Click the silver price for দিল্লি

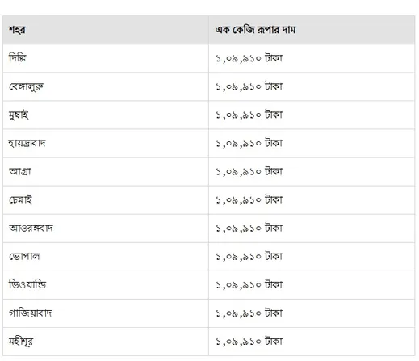[249, 58]
